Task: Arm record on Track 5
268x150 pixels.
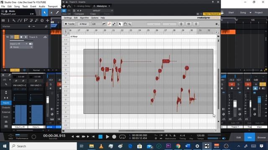Action: tap(21, 37)
